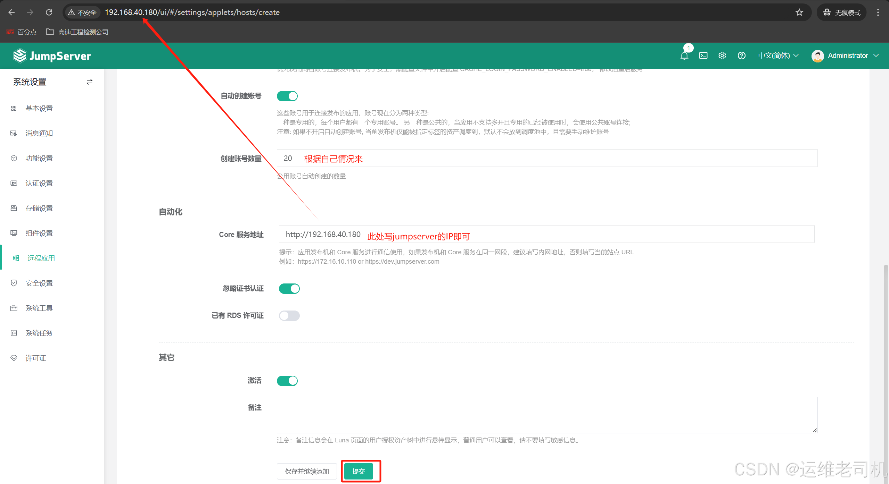Reload the page in browser
The height and width of the screenshot is (484, 889).
[49, 12]
